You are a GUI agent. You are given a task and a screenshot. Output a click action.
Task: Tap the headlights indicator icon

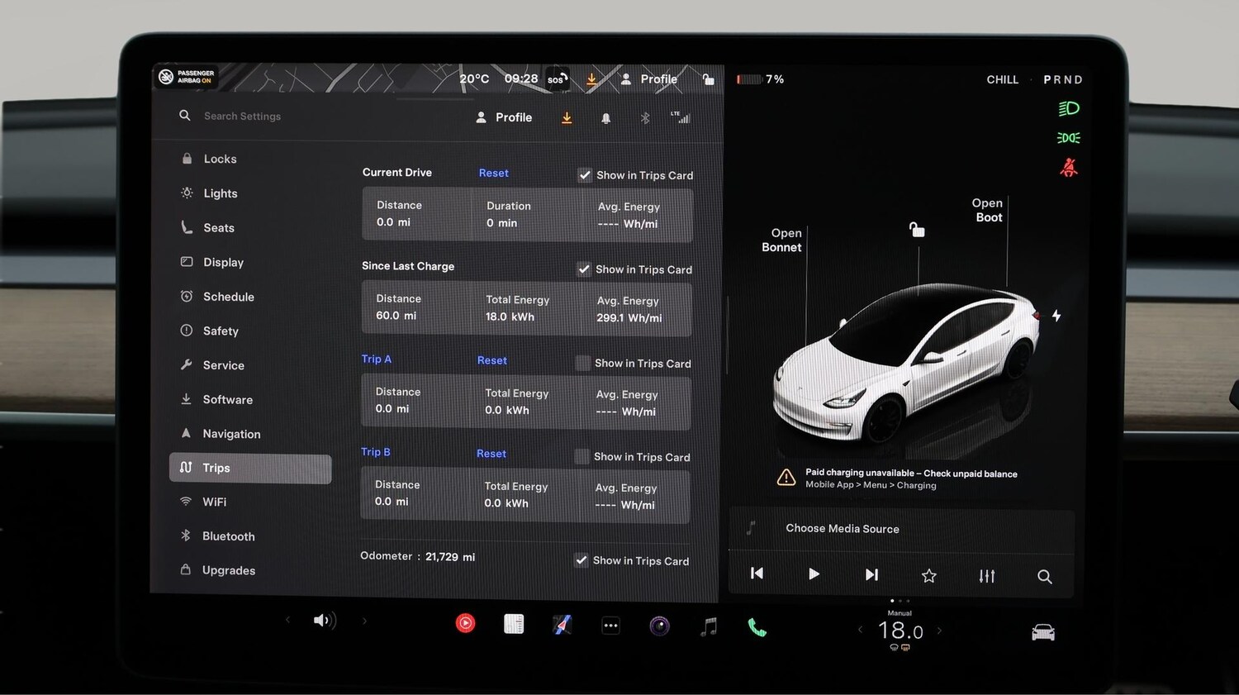[1069, 108]
